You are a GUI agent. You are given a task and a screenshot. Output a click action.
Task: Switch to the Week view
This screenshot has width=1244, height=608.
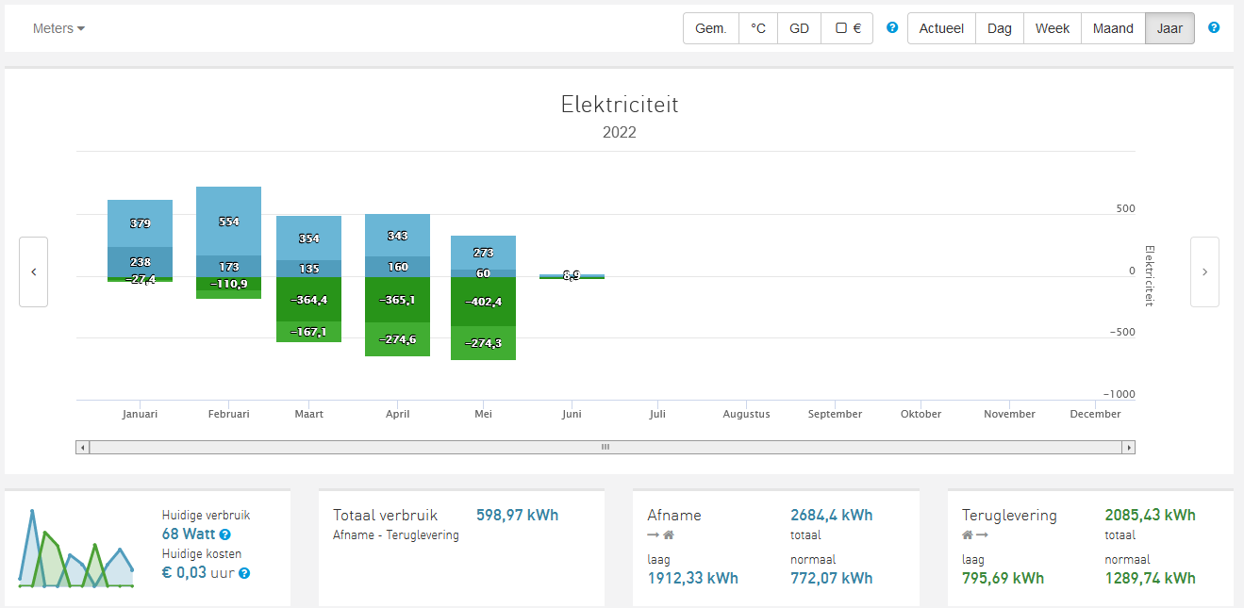pos(1052,28)
